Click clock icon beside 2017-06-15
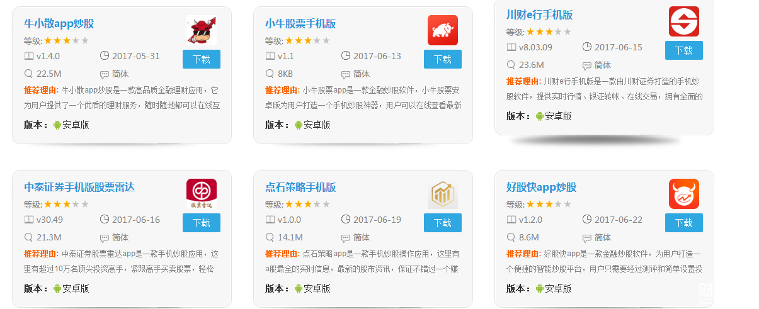 click(587, 47)
